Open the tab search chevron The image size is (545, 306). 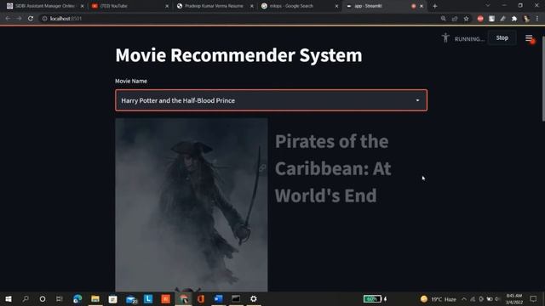488,6
